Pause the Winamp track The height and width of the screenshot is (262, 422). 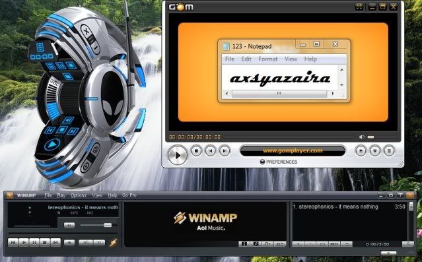(x=34, y=243)
